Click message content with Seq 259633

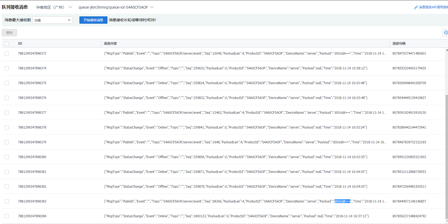(236, 68)
